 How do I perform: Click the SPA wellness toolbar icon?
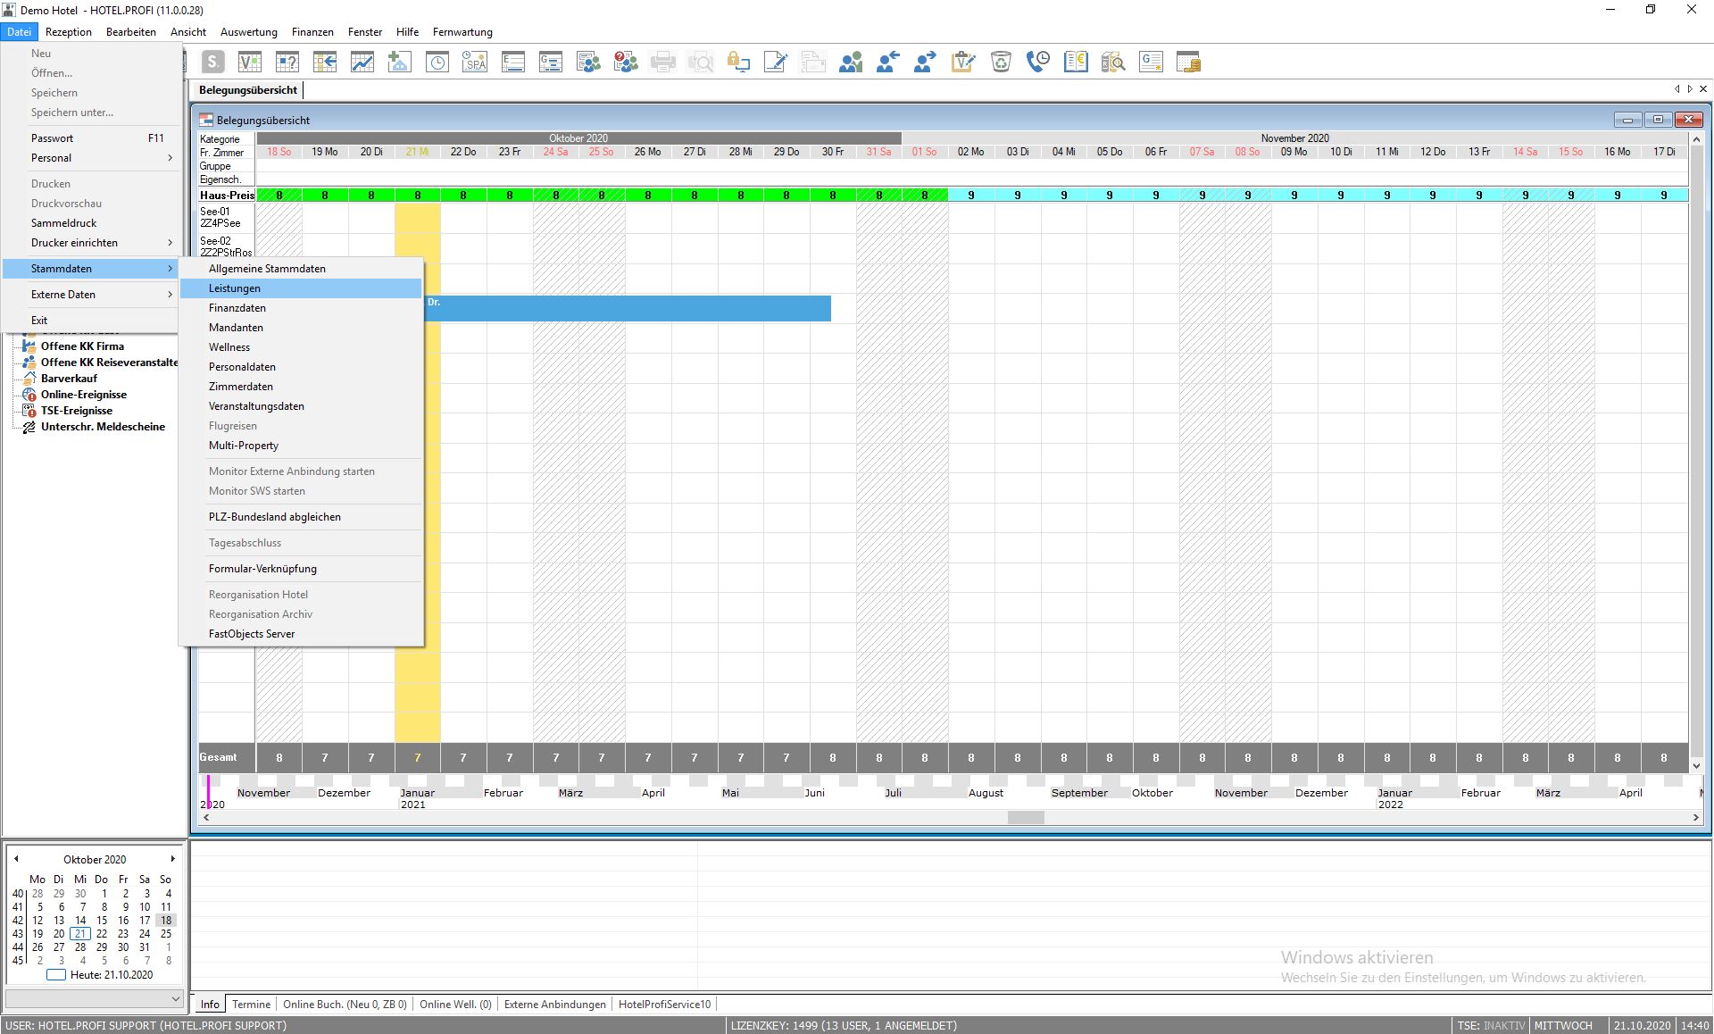click(475, 62)
